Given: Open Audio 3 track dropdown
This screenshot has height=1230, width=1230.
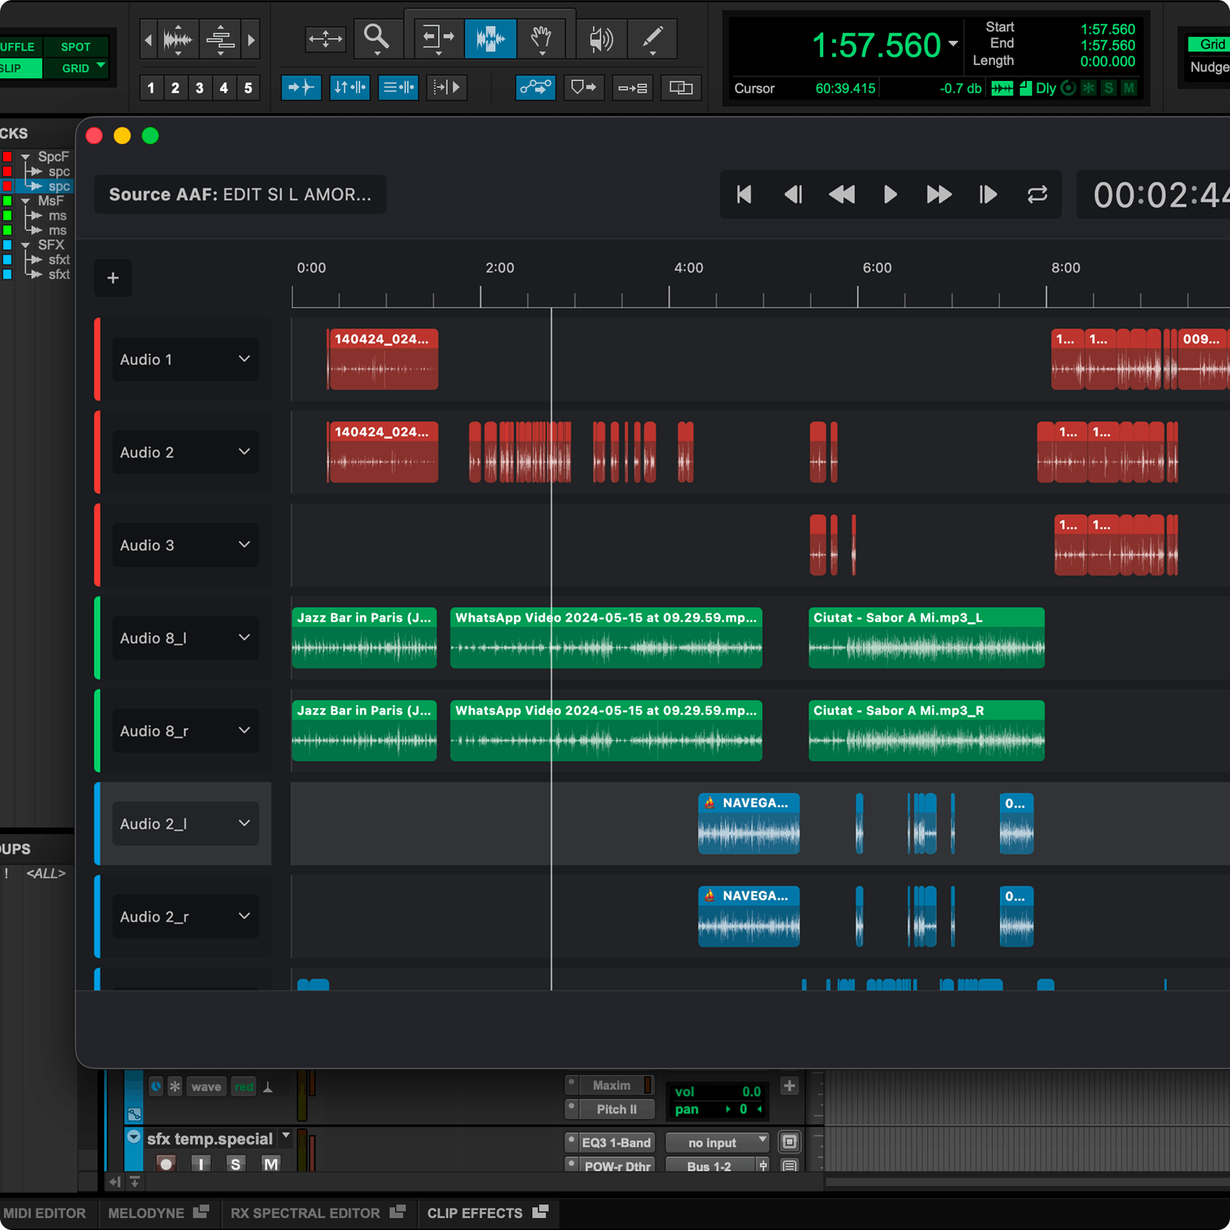Looking at the screenshot, I should coord(244,545).
